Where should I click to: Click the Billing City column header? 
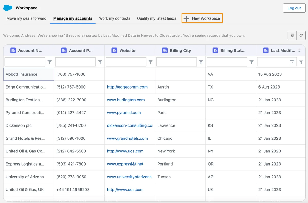180,51
